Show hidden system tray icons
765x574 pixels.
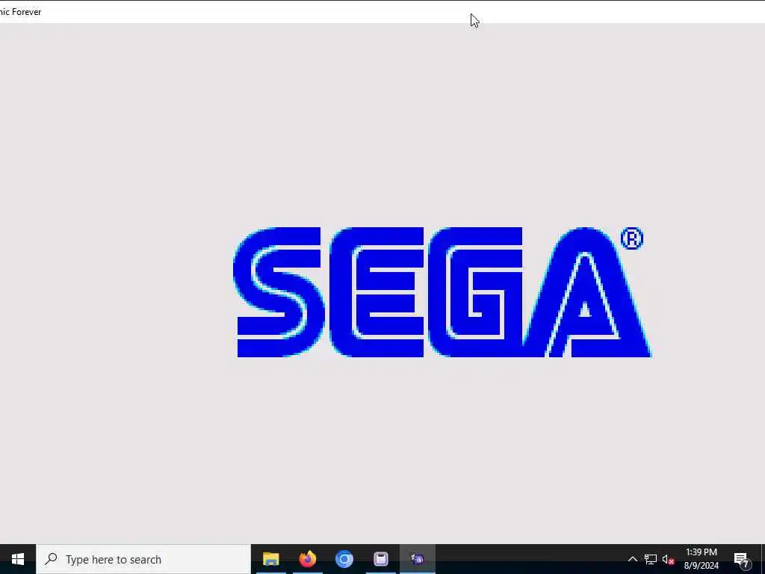pos(632,559)
